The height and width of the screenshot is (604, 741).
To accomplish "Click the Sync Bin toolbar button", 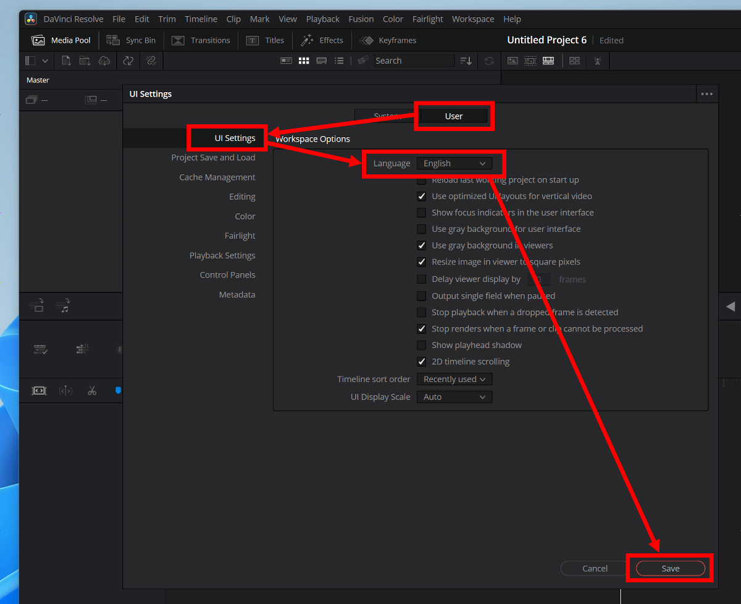I will click(x=131, y=40).
